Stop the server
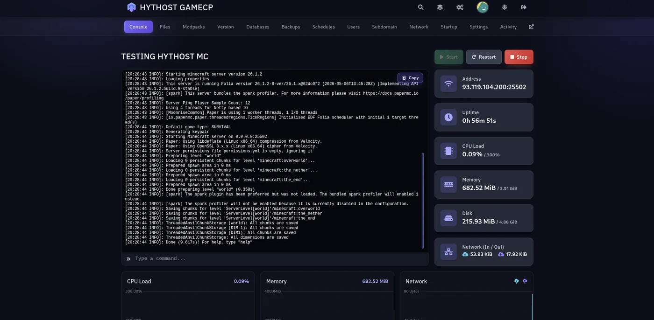654x320 pixels. [519, 57]
